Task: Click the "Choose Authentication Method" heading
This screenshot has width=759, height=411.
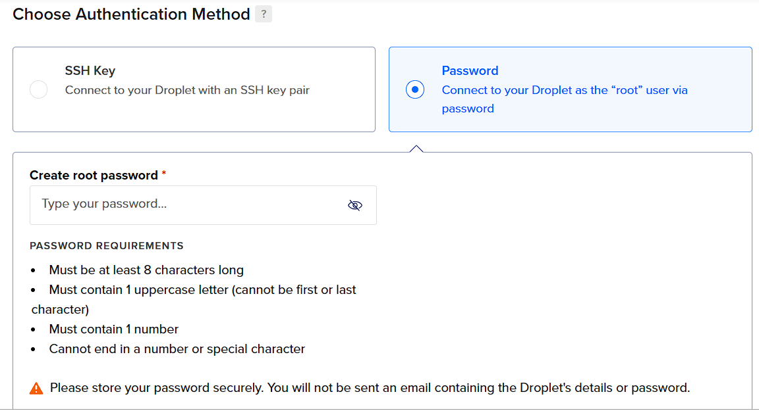Action: (131, 14)
